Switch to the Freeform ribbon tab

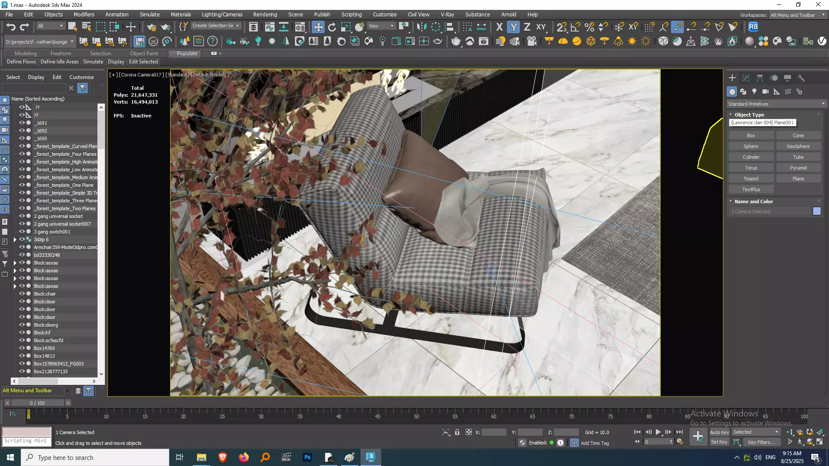60,54
